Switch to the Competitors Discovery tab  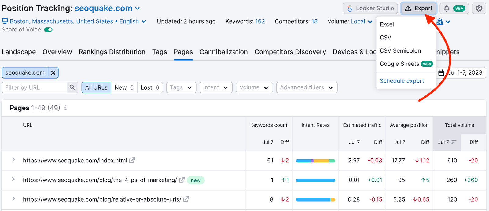290,52
